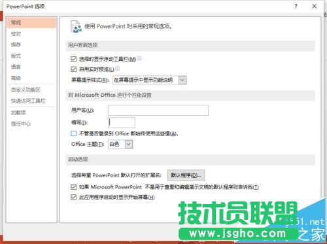This screenshot has height=244, width=327.
Task: Go to the 语言 settings page
Action: pyautogui.click(x=16, y=67)
